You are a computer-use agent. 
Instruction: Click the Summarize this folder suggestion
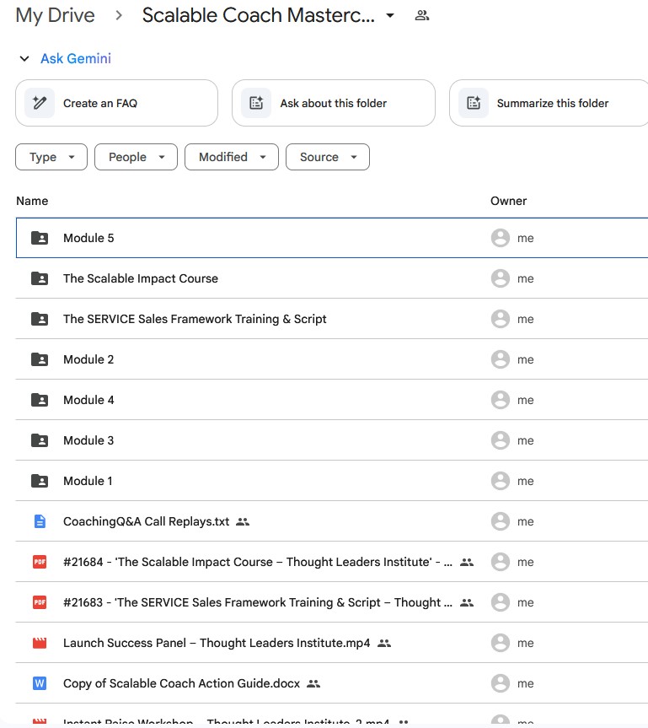tap(549, 103)
